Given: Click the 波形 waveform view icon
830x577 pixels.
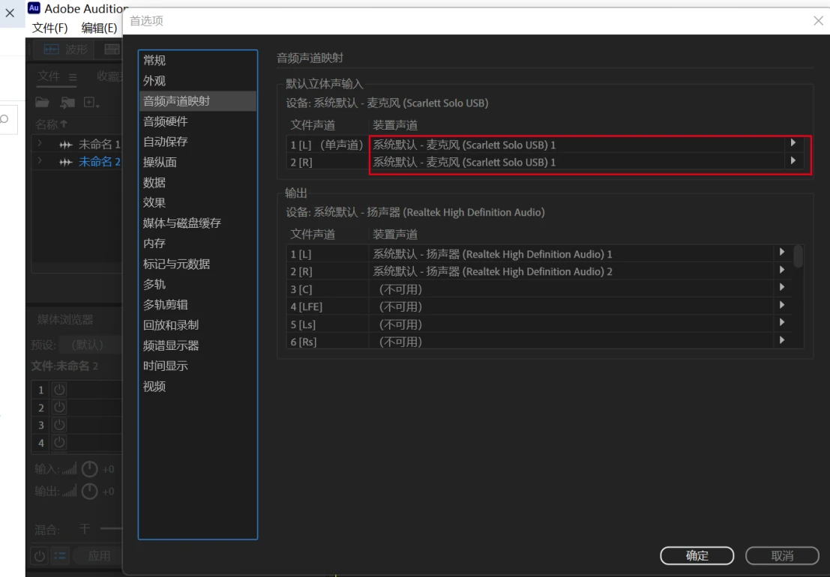Looking at the screenshot, I should click(51, 49).
